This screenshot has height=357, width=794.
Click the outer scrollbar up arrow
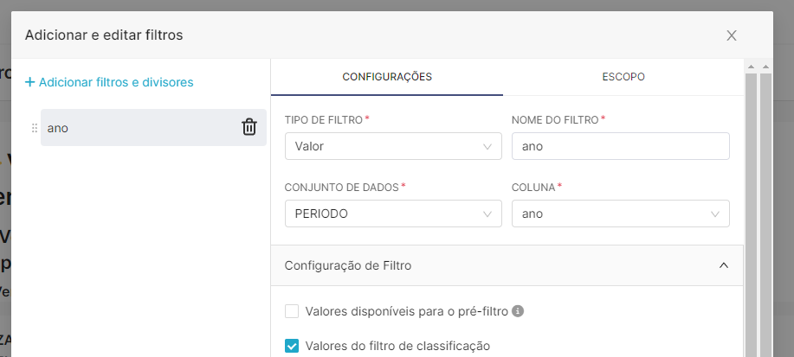point(765,67)
